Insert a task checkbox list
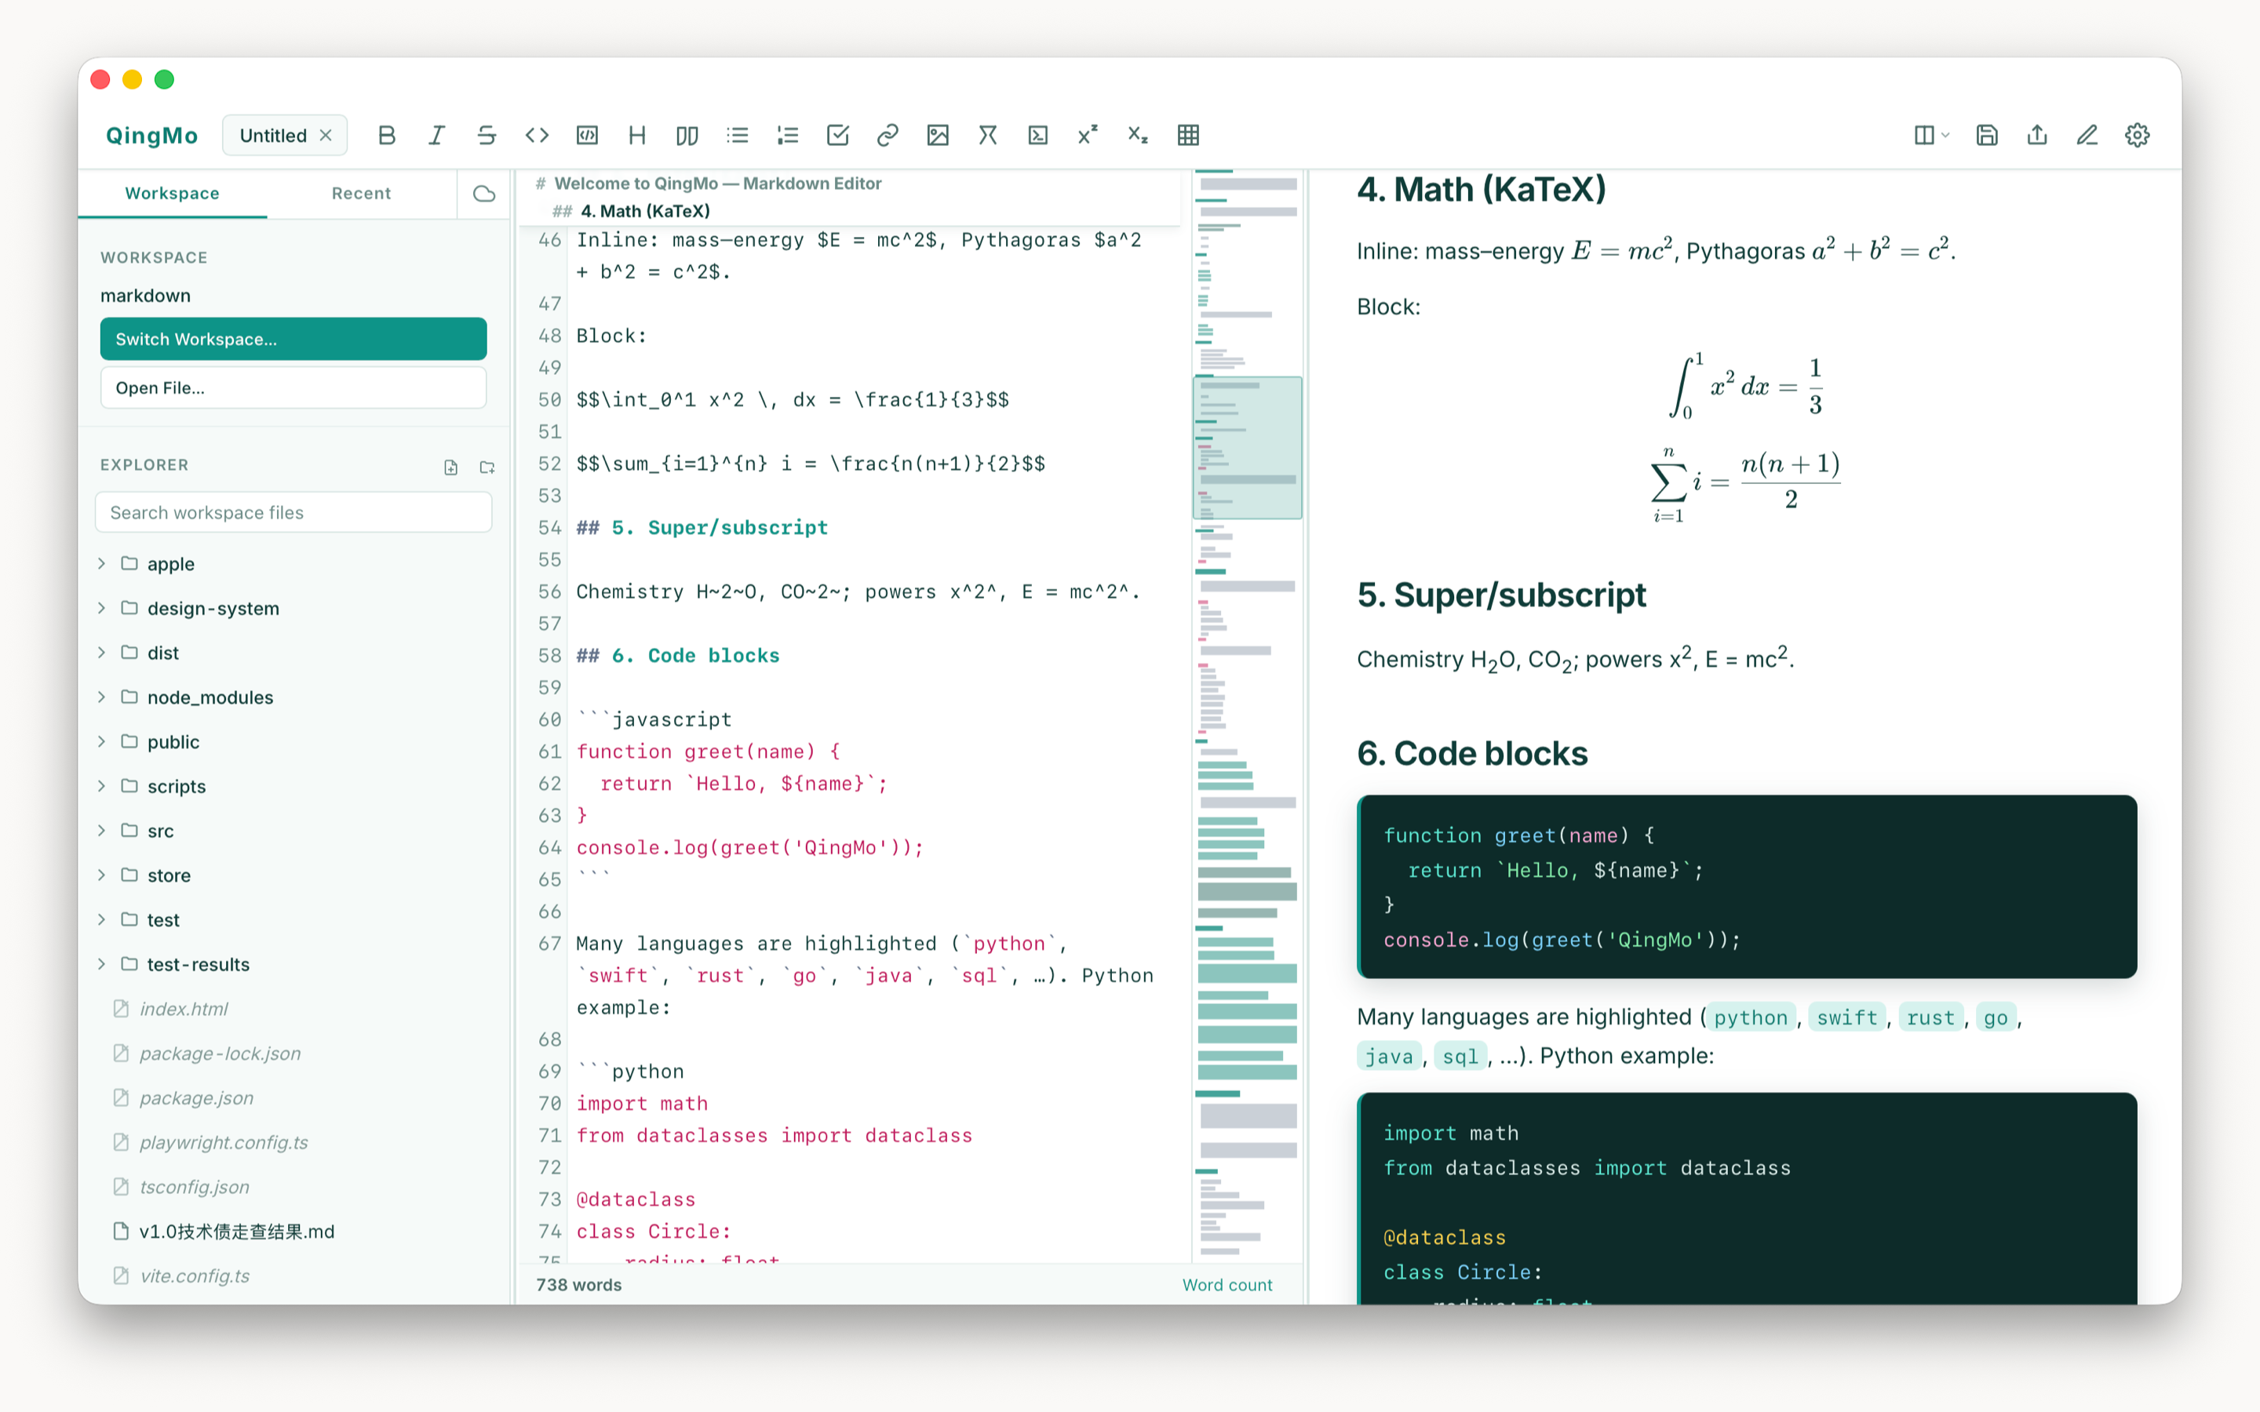This screenshot has height=1412, width=2260. coord(838,136)
